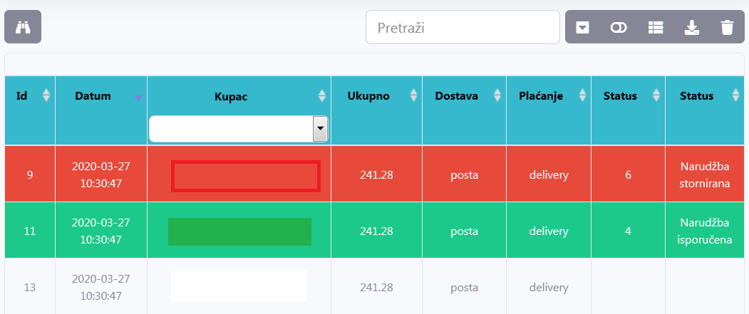Screen dimensions: 749x314
Task: Select the red storno order row 9
Action: click(29, 174)
